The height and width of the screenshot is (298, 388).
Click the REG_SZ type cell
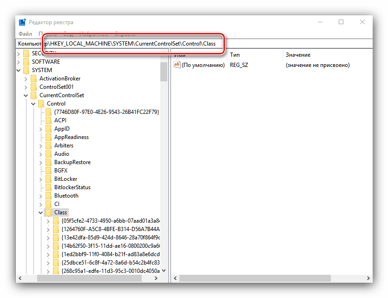239,65
